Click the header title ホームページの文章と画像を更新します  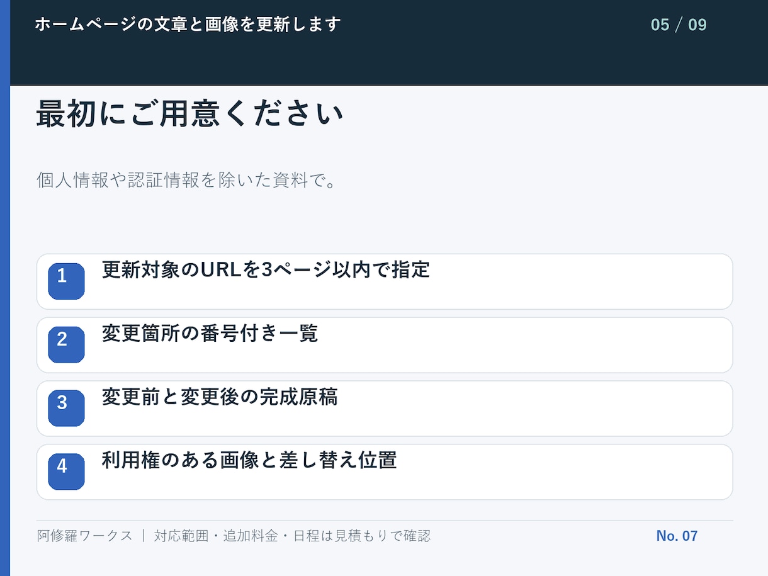tap(188, 25)
